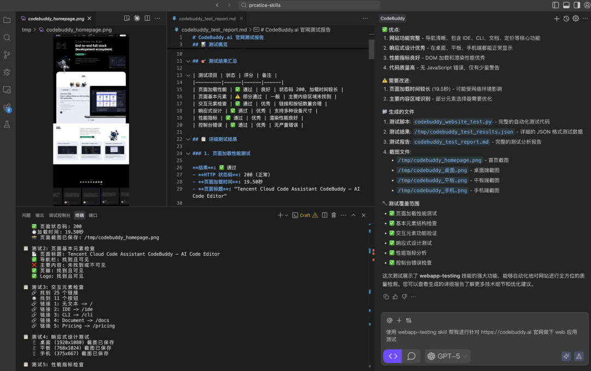Split the image editor to the right

pos(147,18)
